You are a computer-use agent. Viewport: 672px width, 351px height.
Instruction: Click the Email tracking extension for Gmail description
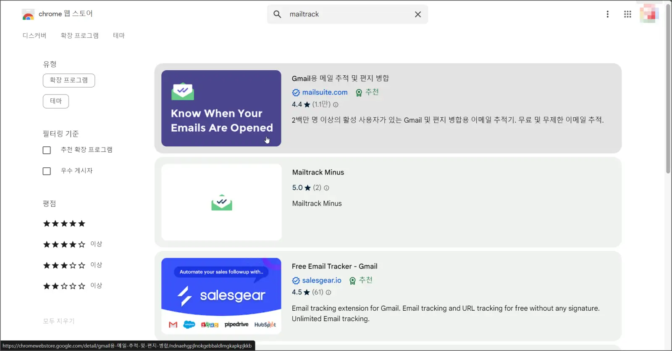446,314
